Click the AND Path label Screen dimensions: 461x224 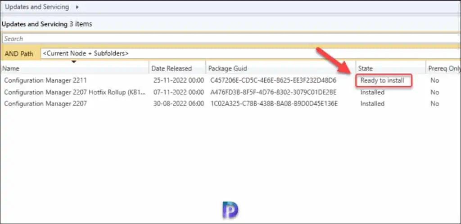[x=19, y=54]
